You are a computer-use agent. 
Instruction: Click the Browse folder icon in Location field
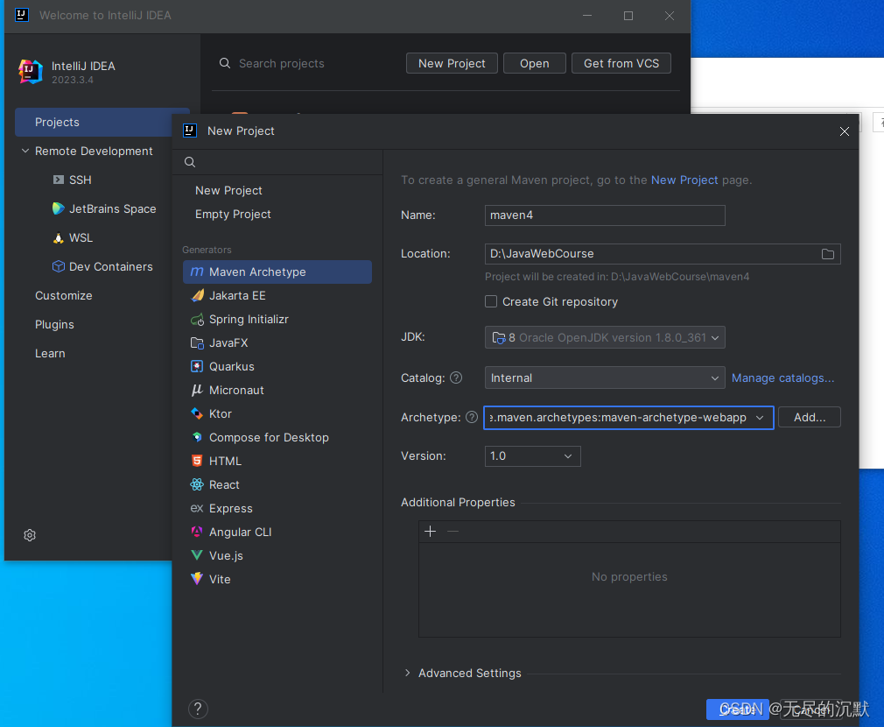[828, 254]
